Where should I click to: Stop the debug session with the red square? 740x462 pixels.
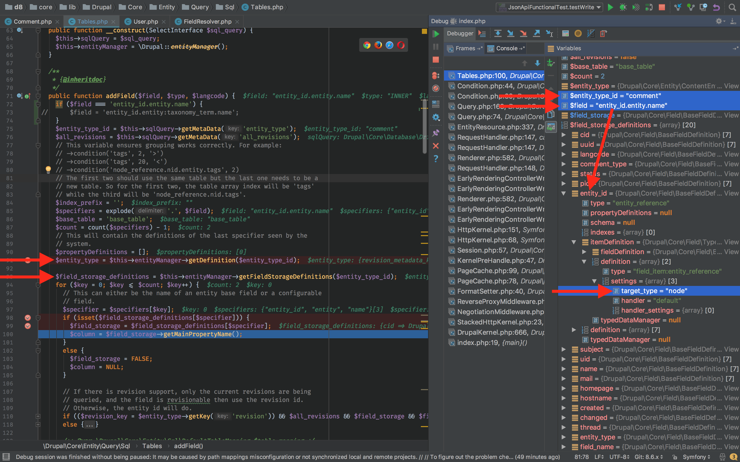pyautogui.click(x=436, y=60)
